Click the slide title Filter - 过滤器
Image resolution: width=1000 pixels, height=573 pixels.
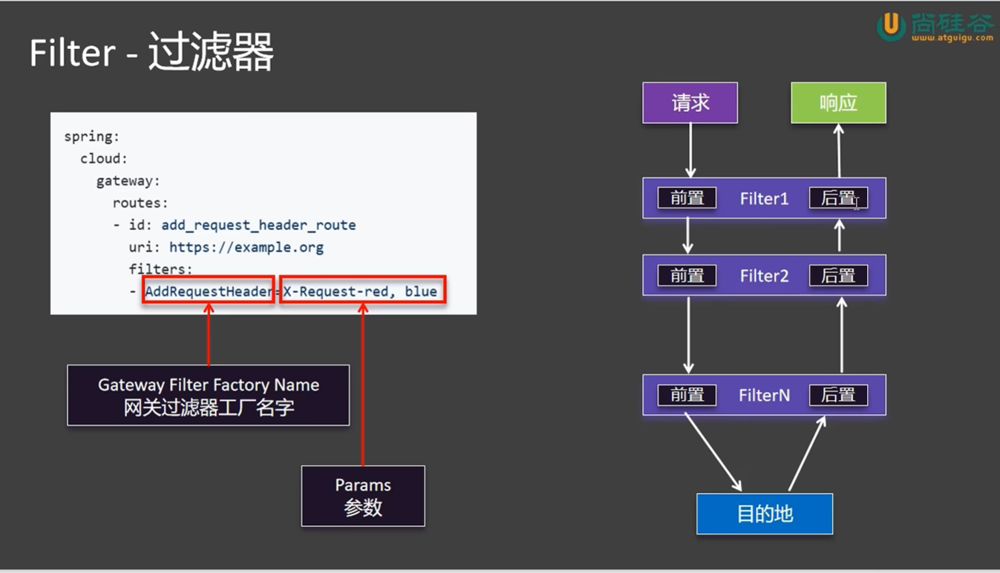pyautogui.click(x=152, y=53)
